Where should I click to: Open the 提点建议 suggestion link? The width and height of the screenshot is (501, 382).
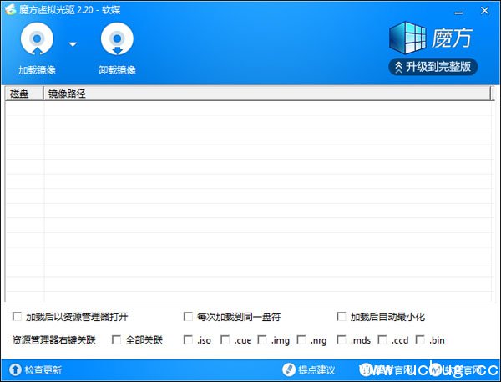pos(317,369)
